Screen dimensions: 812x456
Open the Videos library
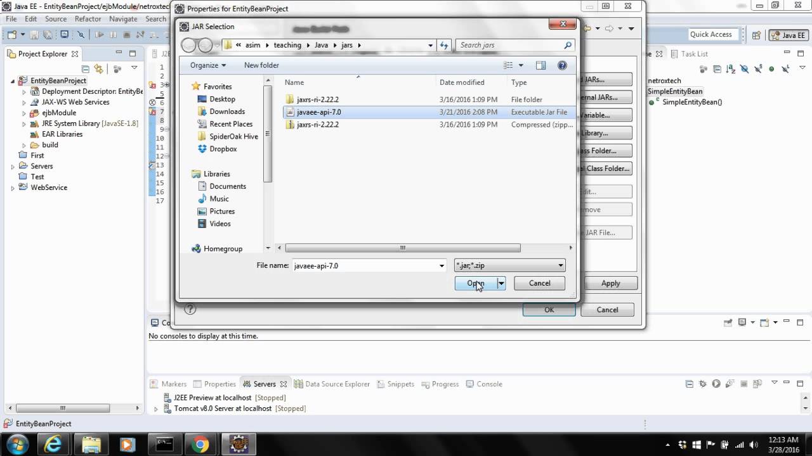(220, 224)
